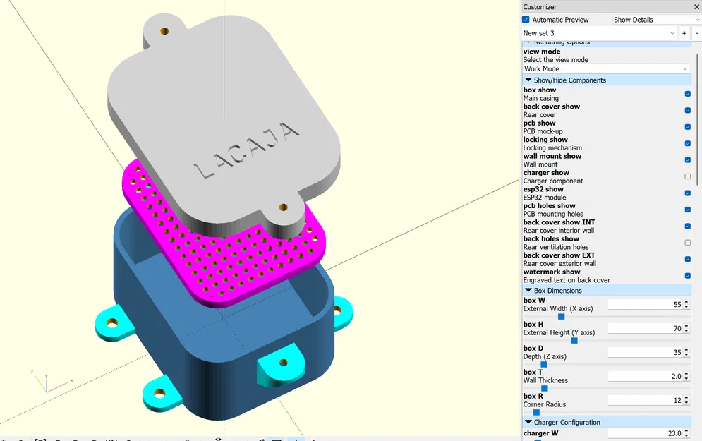Click the - icon to remove the parameter set
The width and height of the screenshot is (702, 441).
(697, 32)
